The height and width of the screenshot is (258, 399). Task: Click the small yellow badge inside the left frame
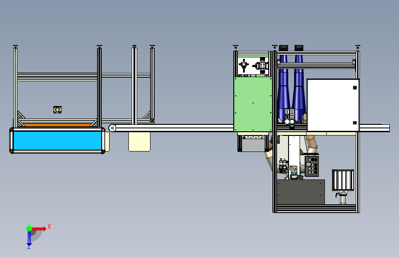[x=58, y=110]
